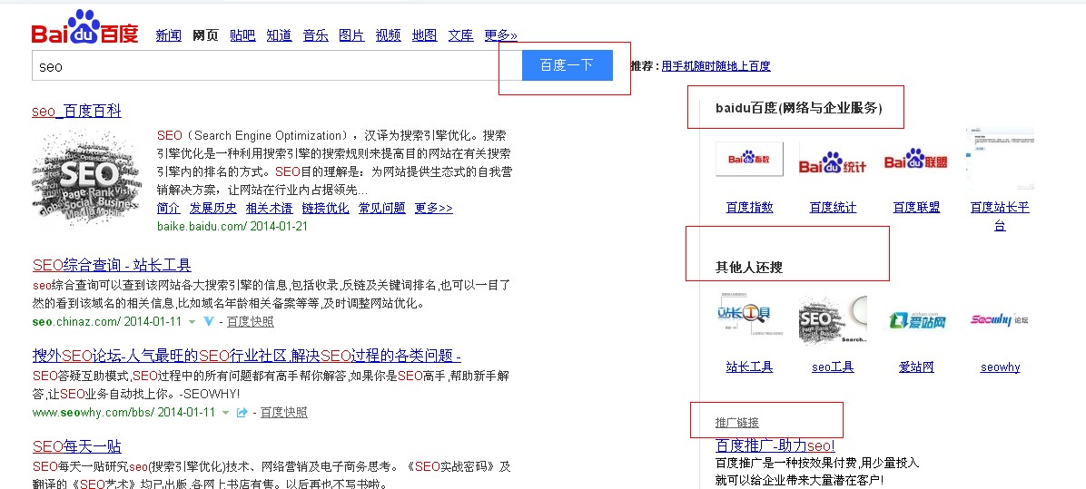Click the seo工具 text link

[x=833, y=367]
